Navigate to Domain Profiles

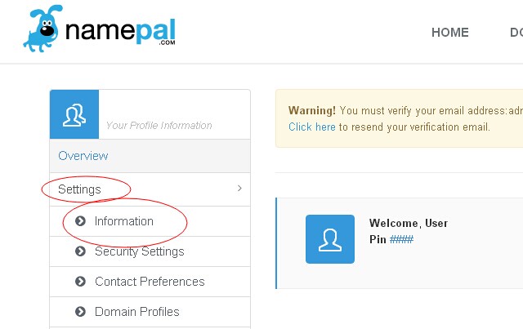[136, 312]
